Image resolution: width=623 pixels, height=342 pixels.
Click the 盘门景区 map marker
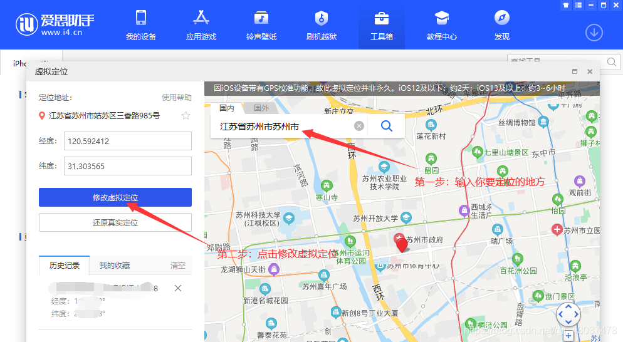538,296
